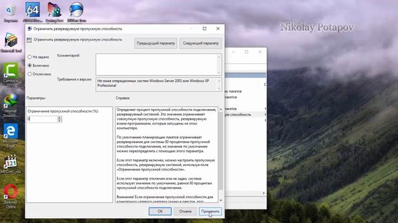
Task: Click the comment box scroll-down arrow
Action: 219,72
